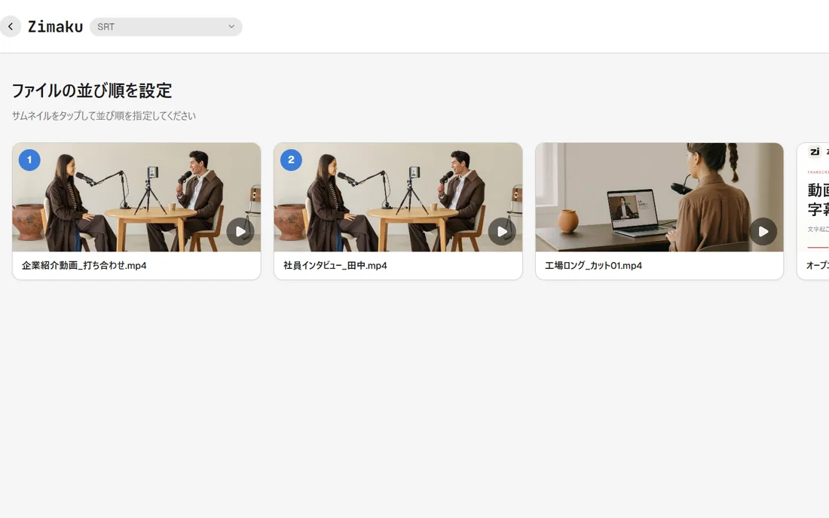Screen dimensions: 829x518
Task: Select the partially visible fourth card
Action: pos(813,211)
